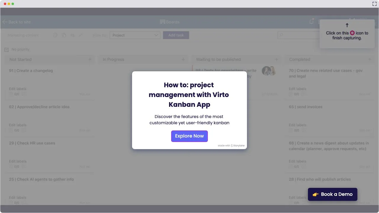Click the share arrow icon in toolbar
Image resolution: width=379 pixels, height=213 pixels.
click(x=81, y=35)
